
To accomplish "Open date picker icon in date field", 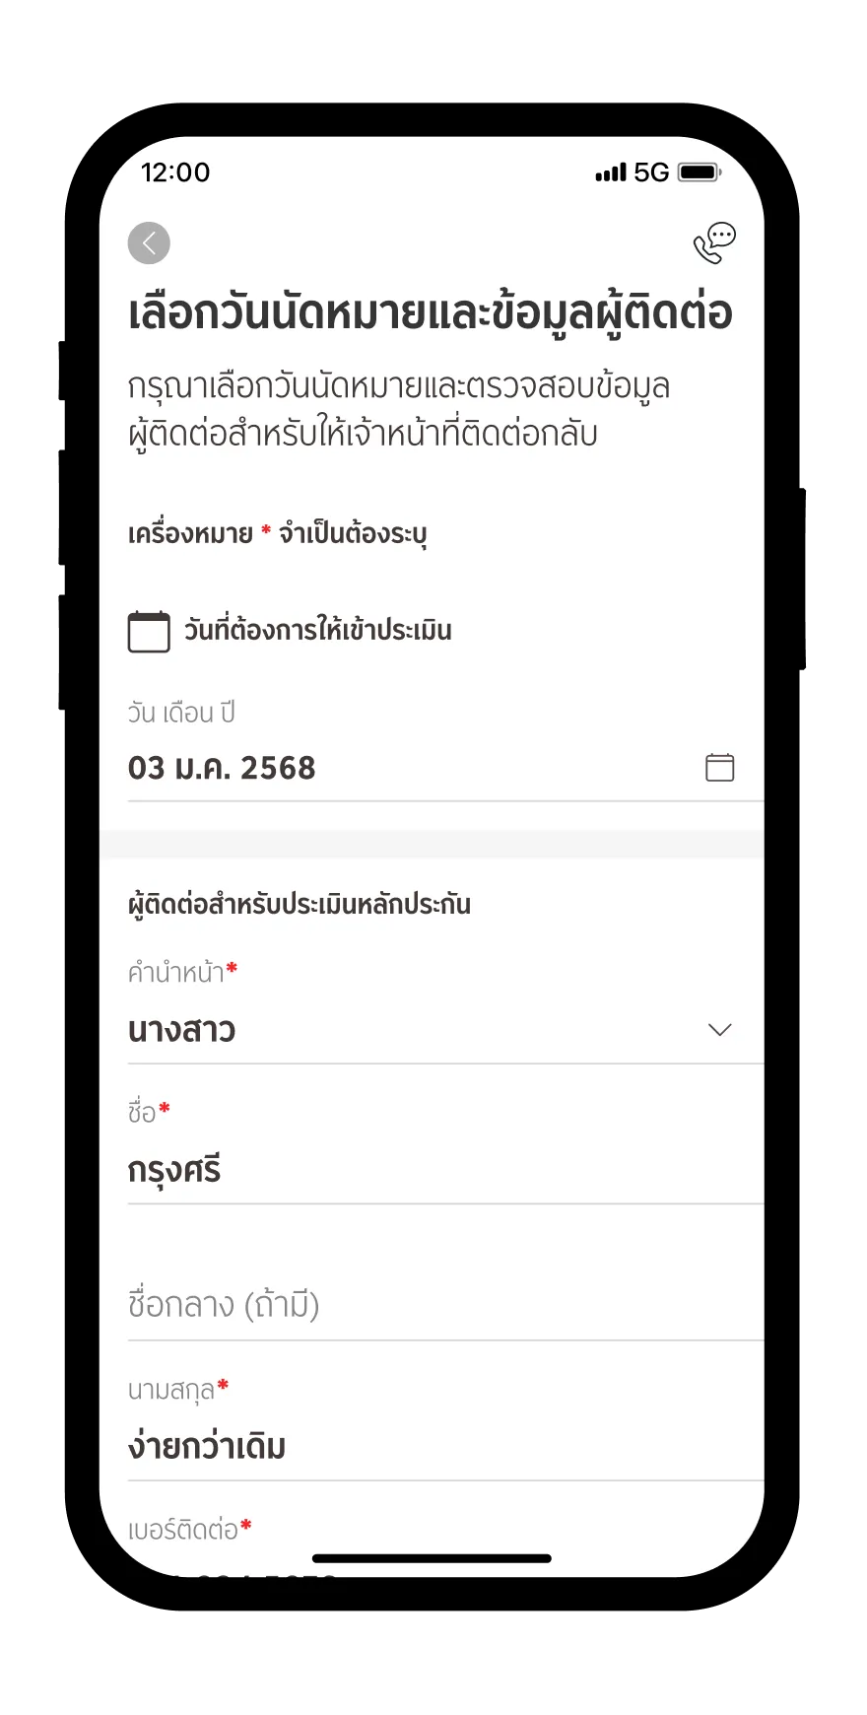I will [x=720, y=768].
